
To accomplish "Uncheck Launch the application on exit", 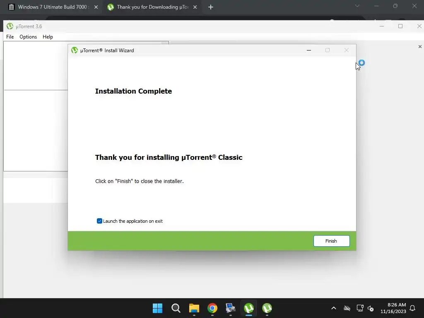I will point(99,221).
